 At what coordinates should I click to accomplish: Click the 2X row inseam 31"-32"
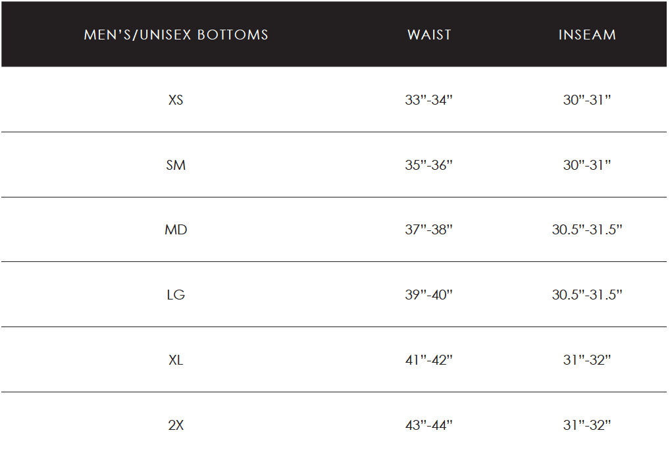click(587, 425)
